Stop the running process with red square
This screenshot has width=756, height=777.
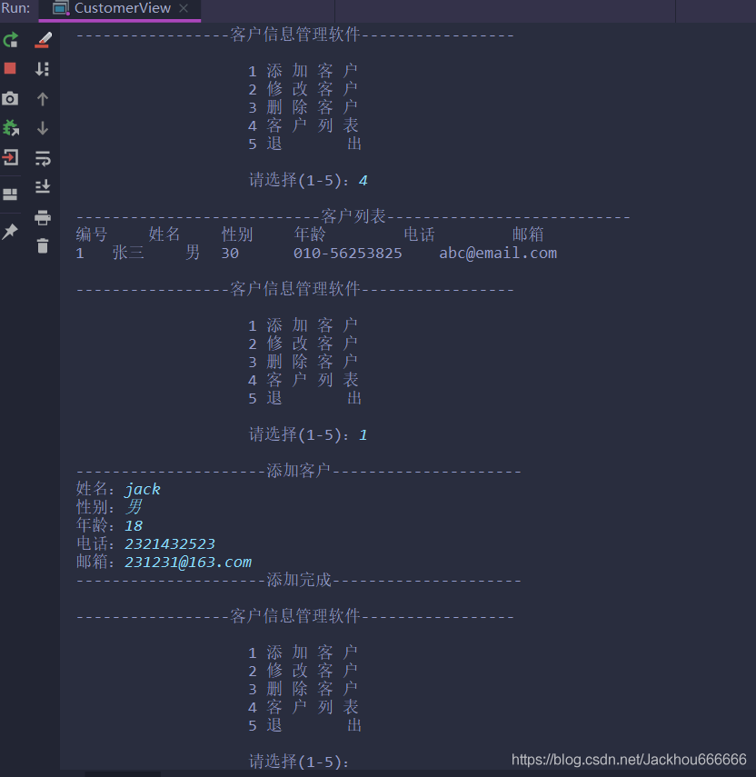pyautogui.click(x=10, y=68)
